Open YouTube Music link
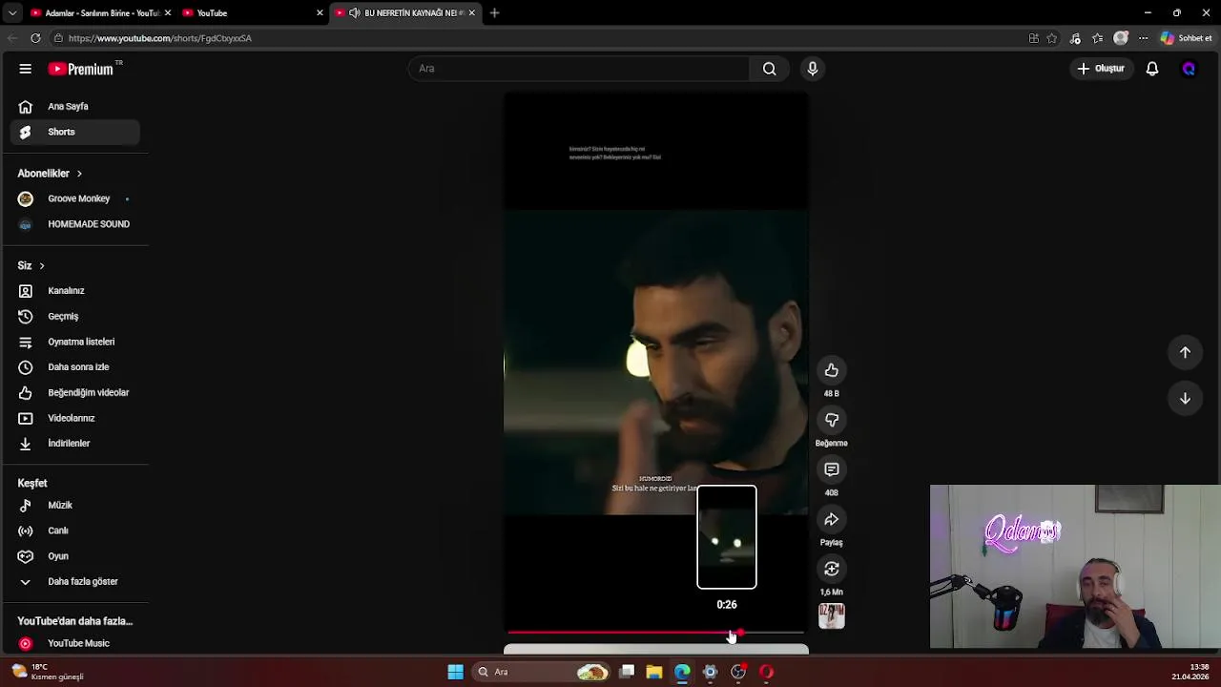Screen dimensions: 1221x687 coord(74,643)
